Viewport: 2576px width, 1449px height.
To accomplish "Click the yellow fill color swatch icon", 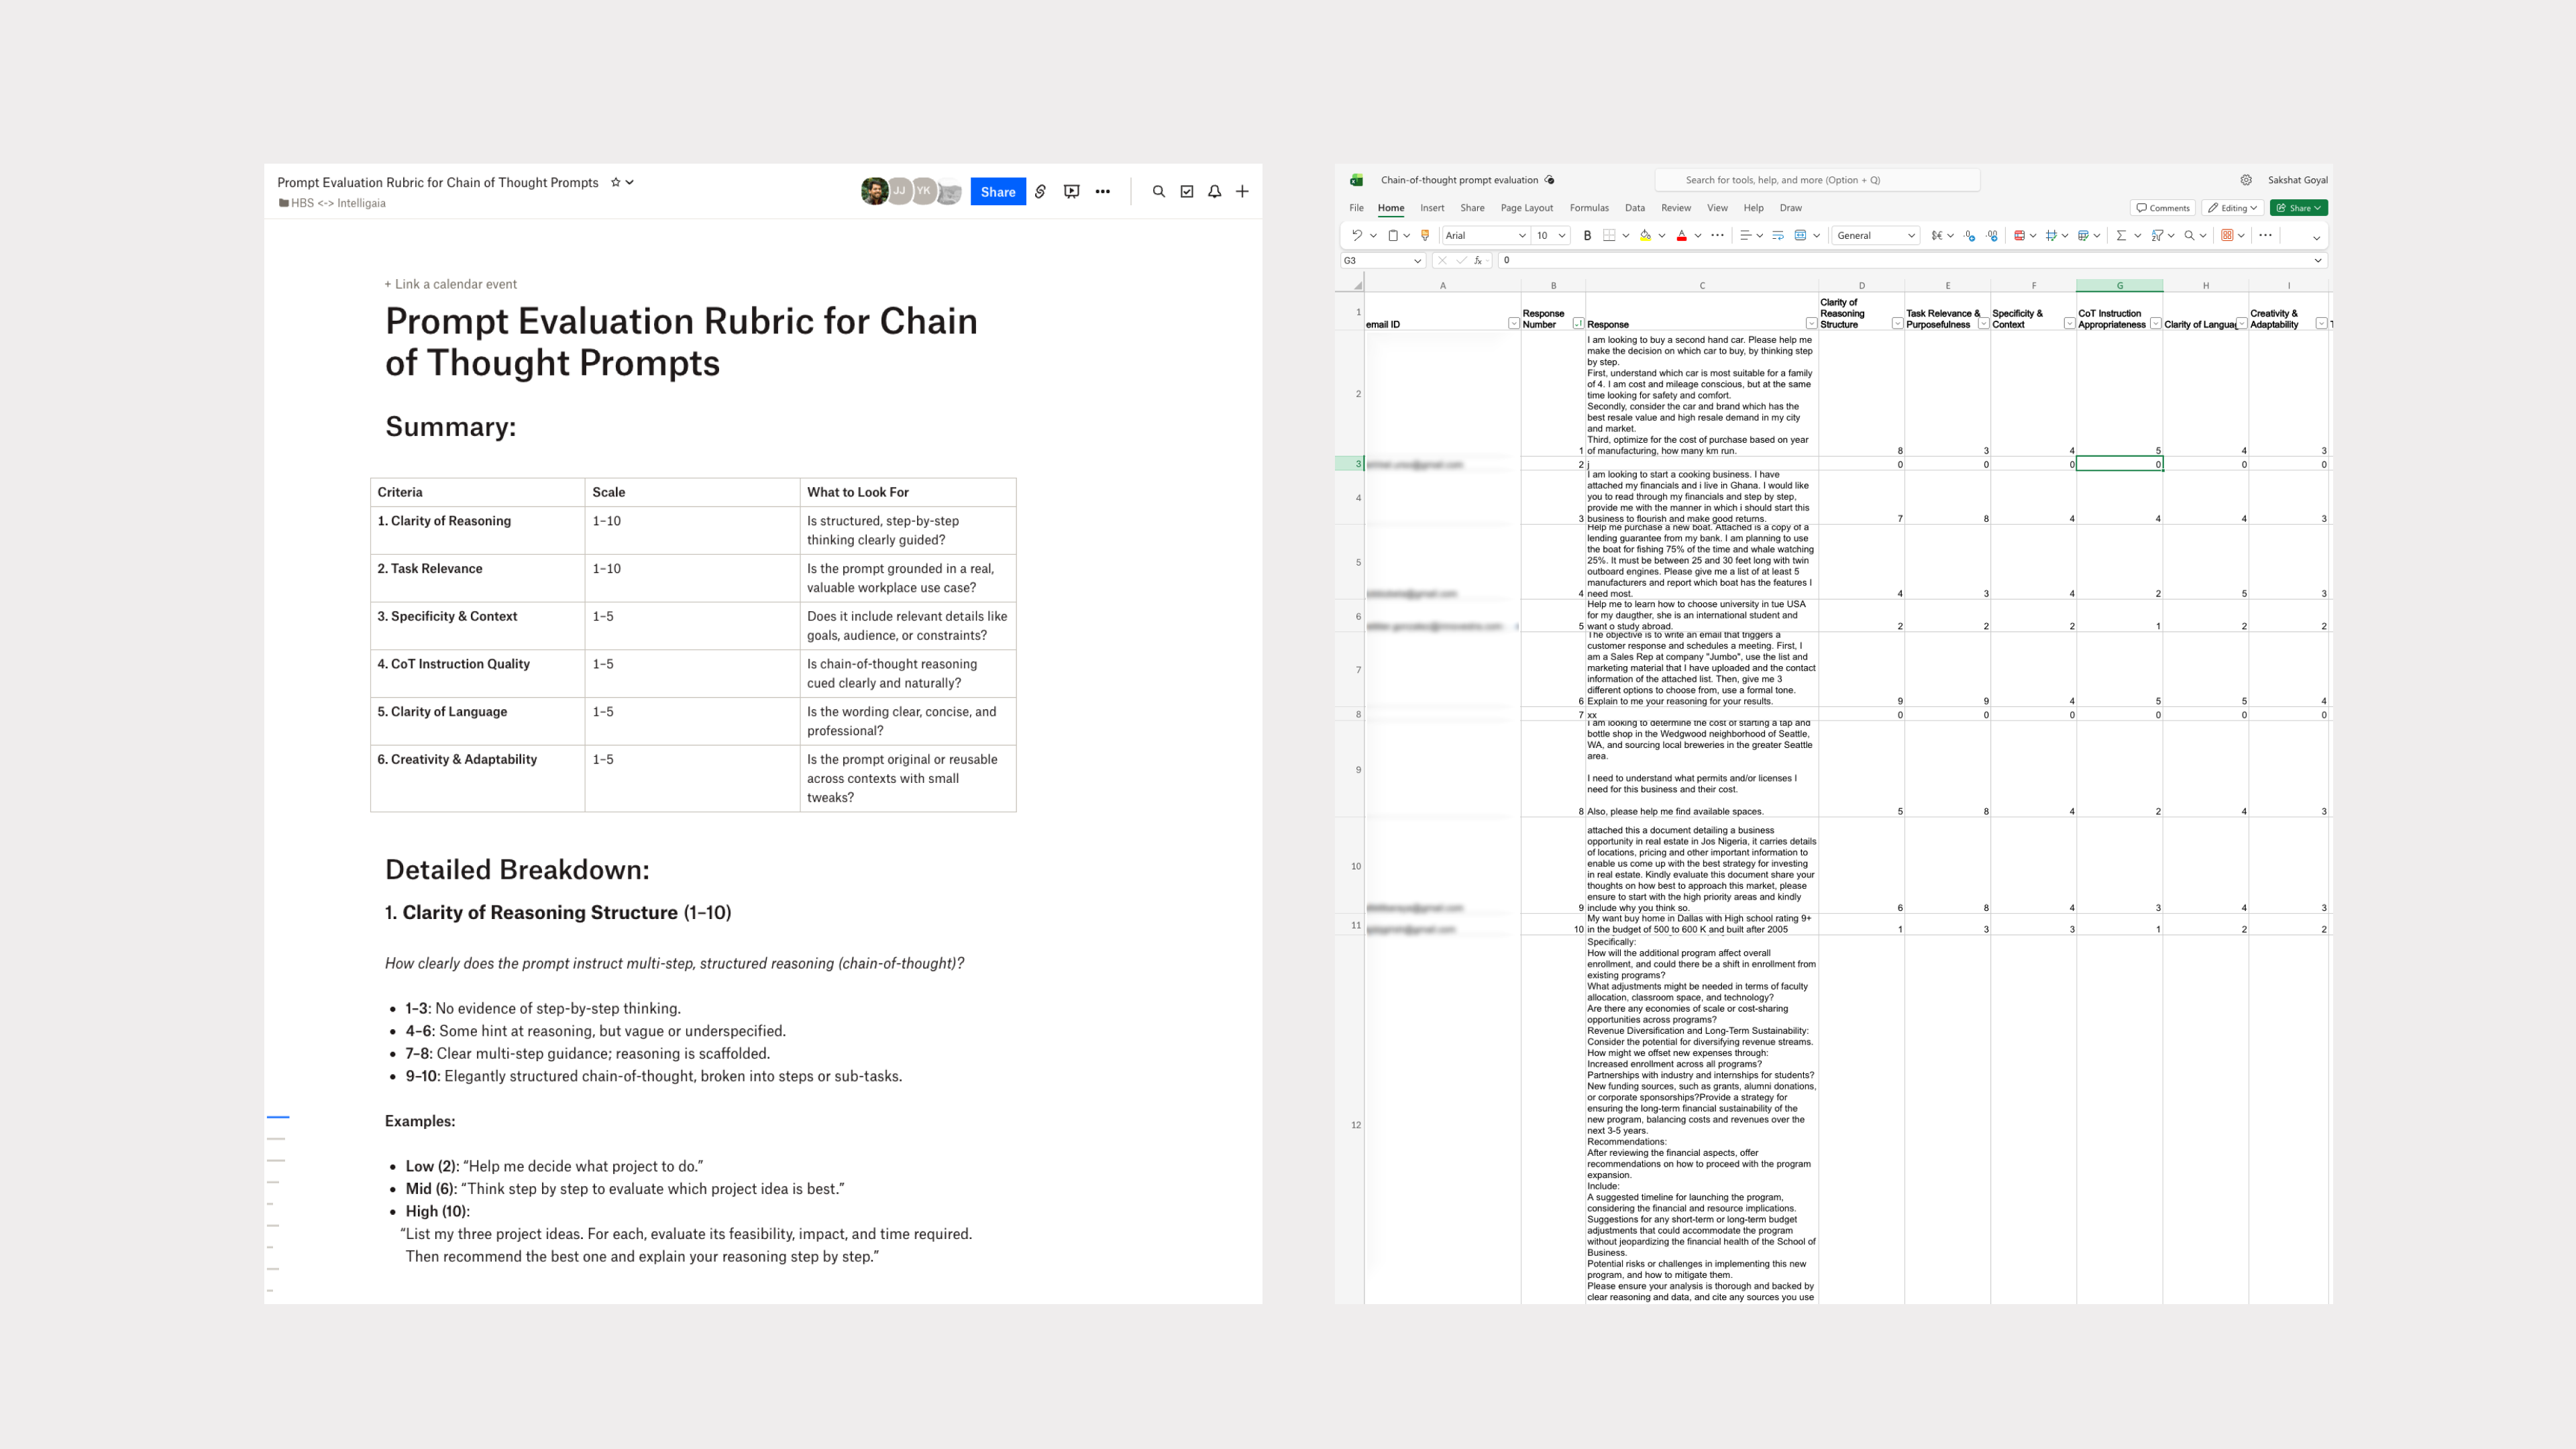I will [1646, 236].
